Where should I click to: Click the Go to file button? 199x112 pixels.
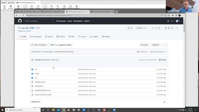click(144, 45)
